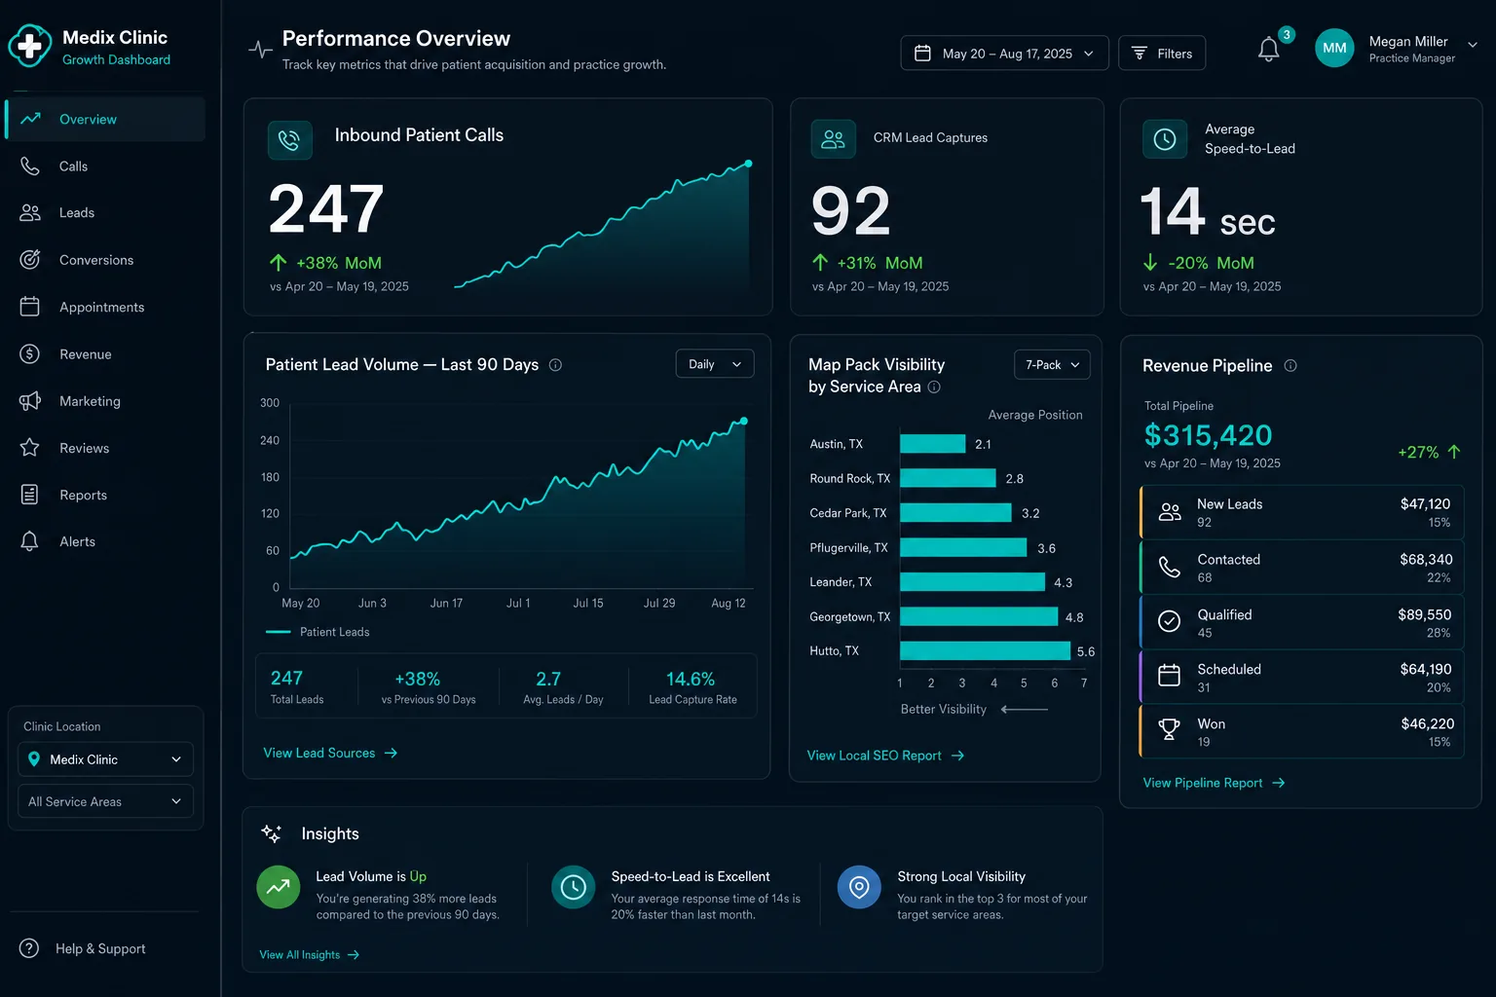Click the Contacted phone icon
The height and width of the screenshot is (997, 1496).
point(1170,567)
